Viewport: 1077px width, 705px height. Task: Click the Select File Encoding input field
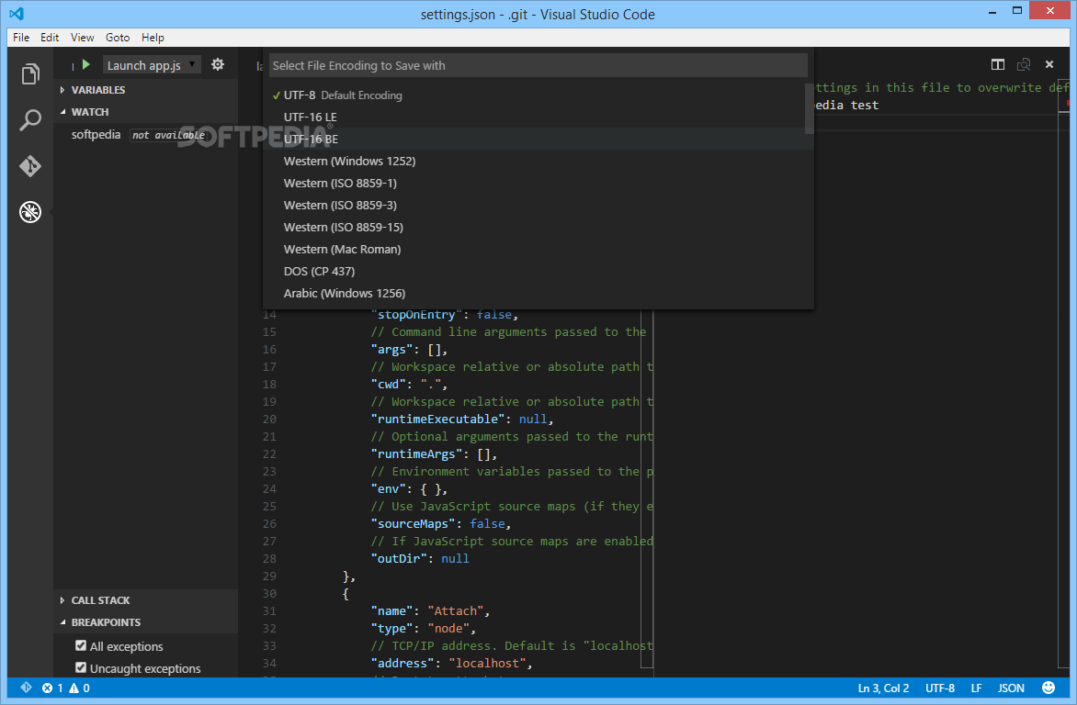tap(538, 65)
